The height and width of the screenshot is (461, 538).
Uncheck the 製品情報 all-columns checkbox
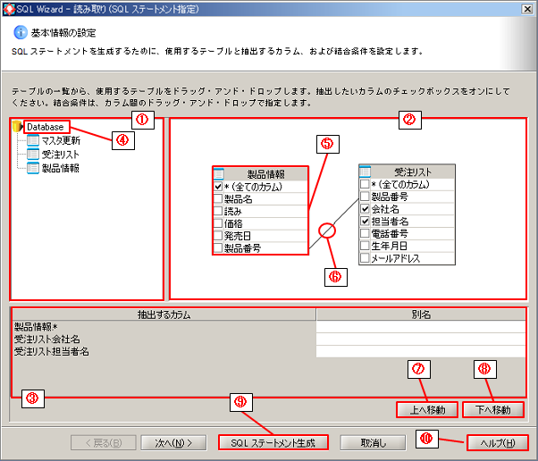pyautogui.click(x=219, y=188)
